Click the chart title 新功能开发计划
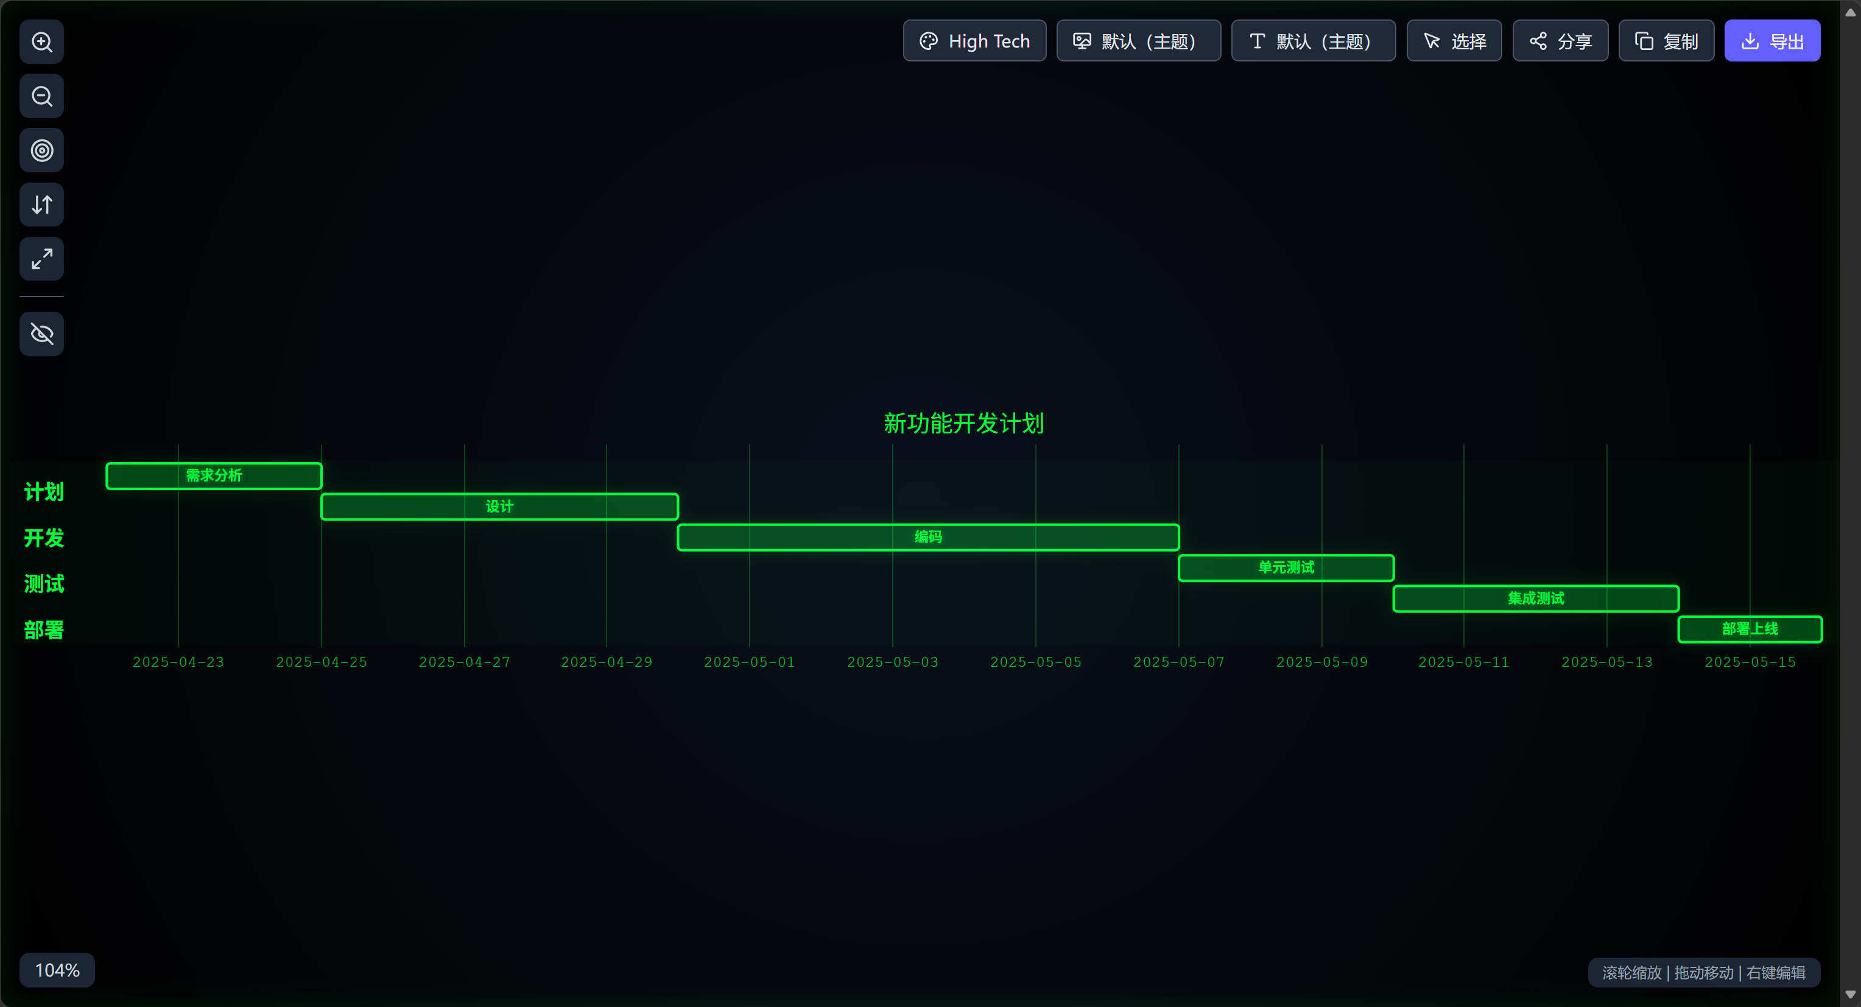The width and height of the screenshot is (1861, 1007). click(963, 423)
